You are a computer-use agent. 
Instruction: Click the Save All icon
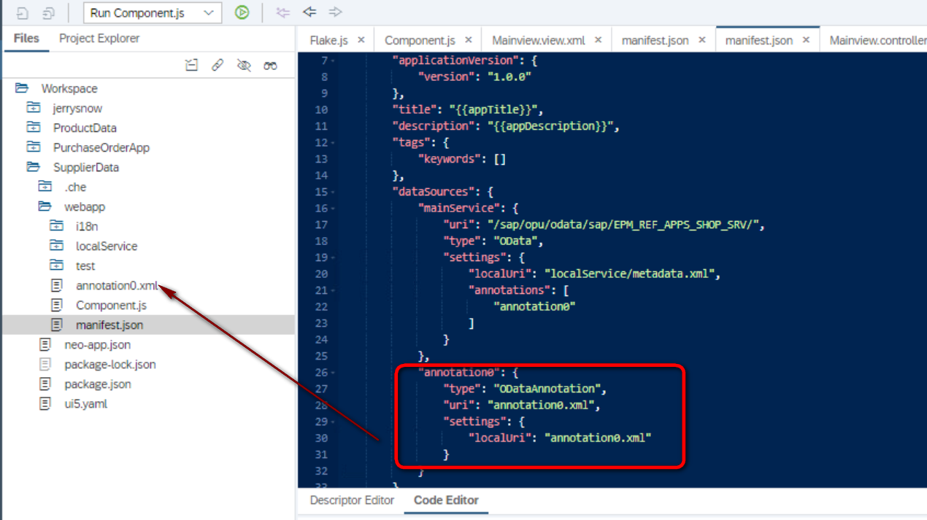48,12
